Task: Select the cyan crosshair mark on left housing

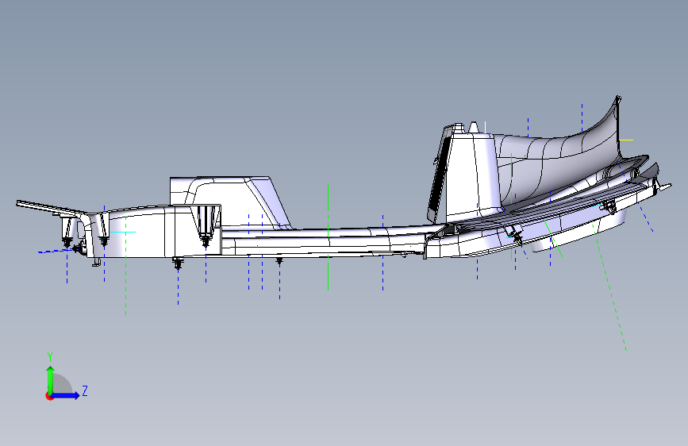Action: coord(123,232)
